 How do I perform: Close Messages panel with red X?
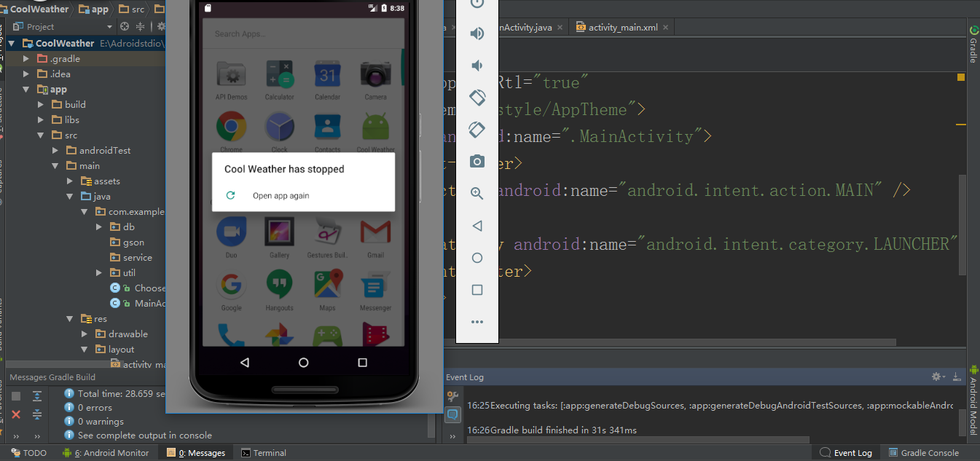click(x=16, y=414)
